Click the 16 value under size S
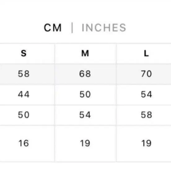171x171 pixels. tap(24, 143)
